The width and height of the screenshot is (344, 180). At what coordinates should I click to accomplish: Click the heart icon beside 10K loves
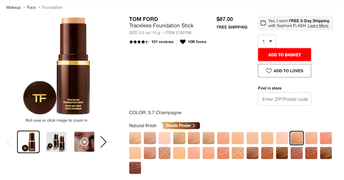[x=183, y=42]
